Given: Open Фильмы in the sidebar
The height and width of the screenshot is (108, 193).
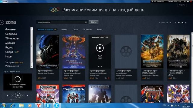Looking at the screenshot, I should tap(11, 29).
